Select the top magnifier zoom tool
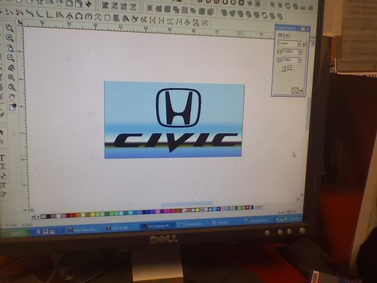 (9, 28)
